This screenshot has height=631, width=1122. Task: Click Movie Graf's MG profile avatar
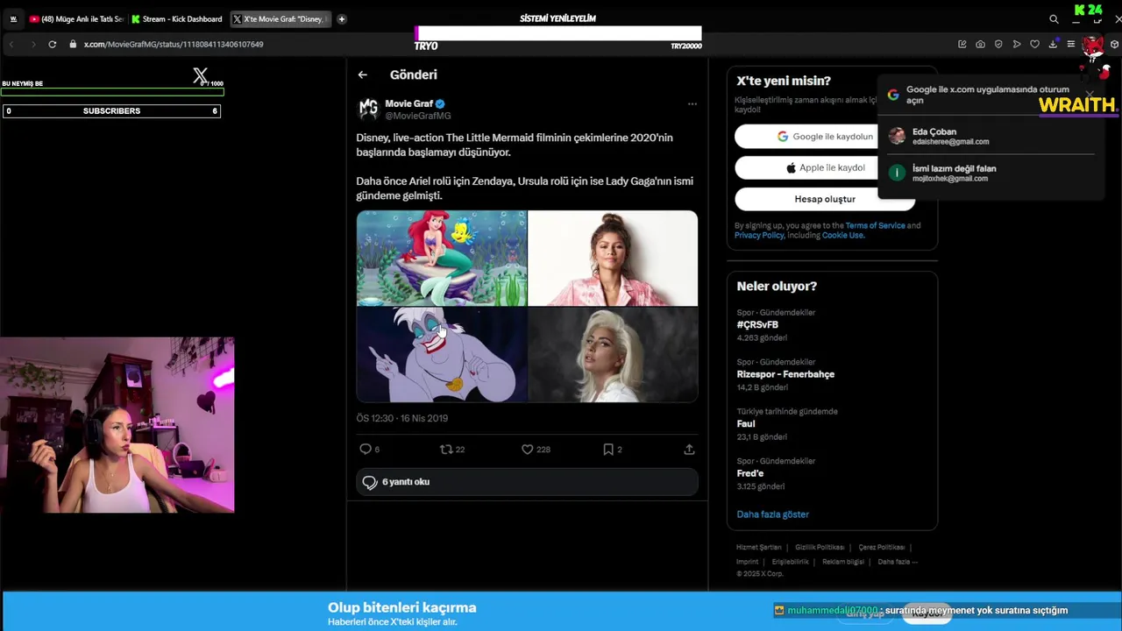[x=368, y=109]
